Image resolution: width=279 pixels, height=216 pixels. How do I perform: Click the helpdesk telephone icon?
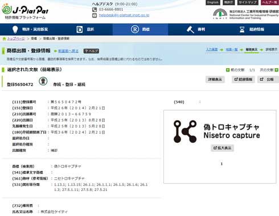(95, 10)
